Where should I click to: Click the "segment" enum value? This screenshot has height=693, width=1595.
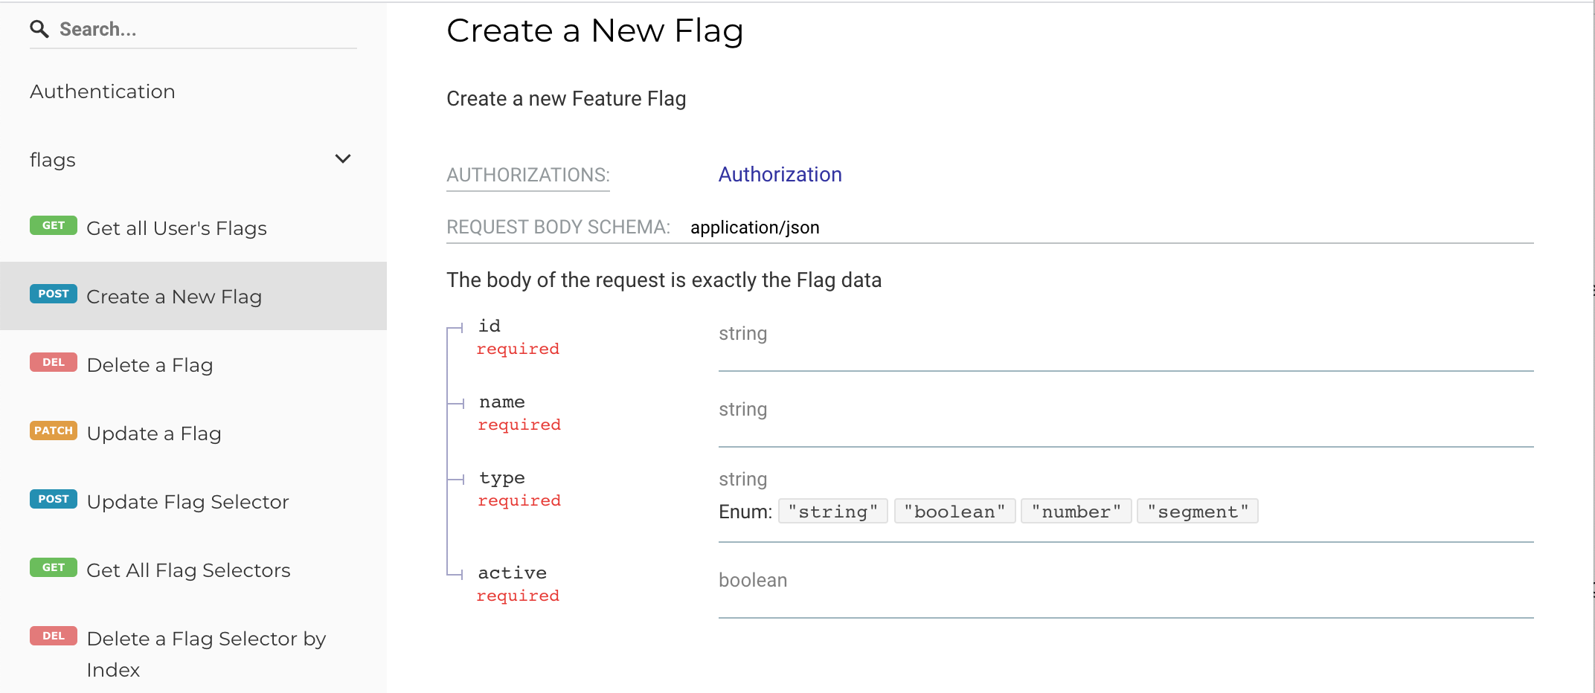pyautogui.click(x=1197, y=512)
